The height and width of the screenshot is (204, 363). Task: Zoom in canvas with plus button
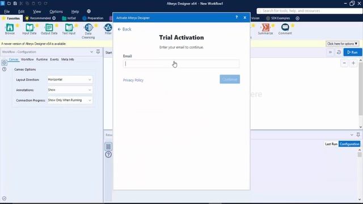coord(353,63)
